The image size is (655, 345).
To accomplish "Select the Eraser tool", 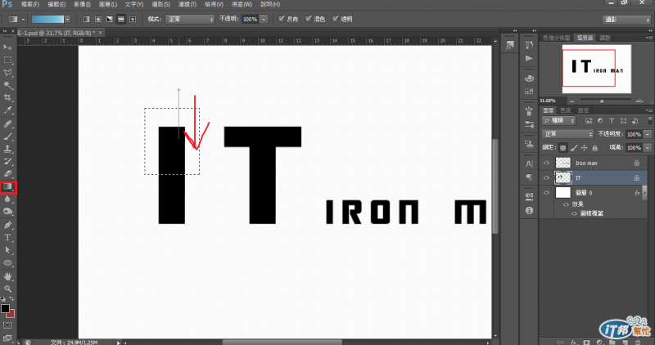I will [7, 174].
